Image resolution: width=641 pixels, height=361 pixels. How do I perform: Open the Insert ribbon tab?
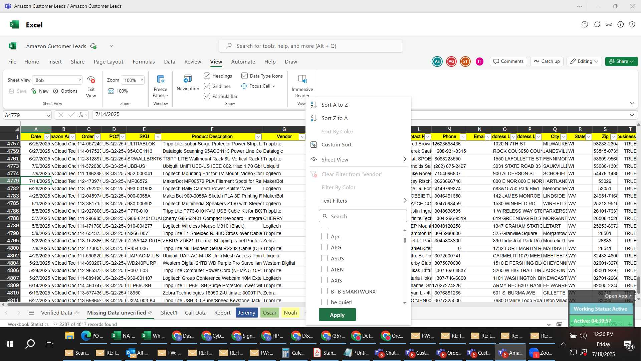[55, 62]
